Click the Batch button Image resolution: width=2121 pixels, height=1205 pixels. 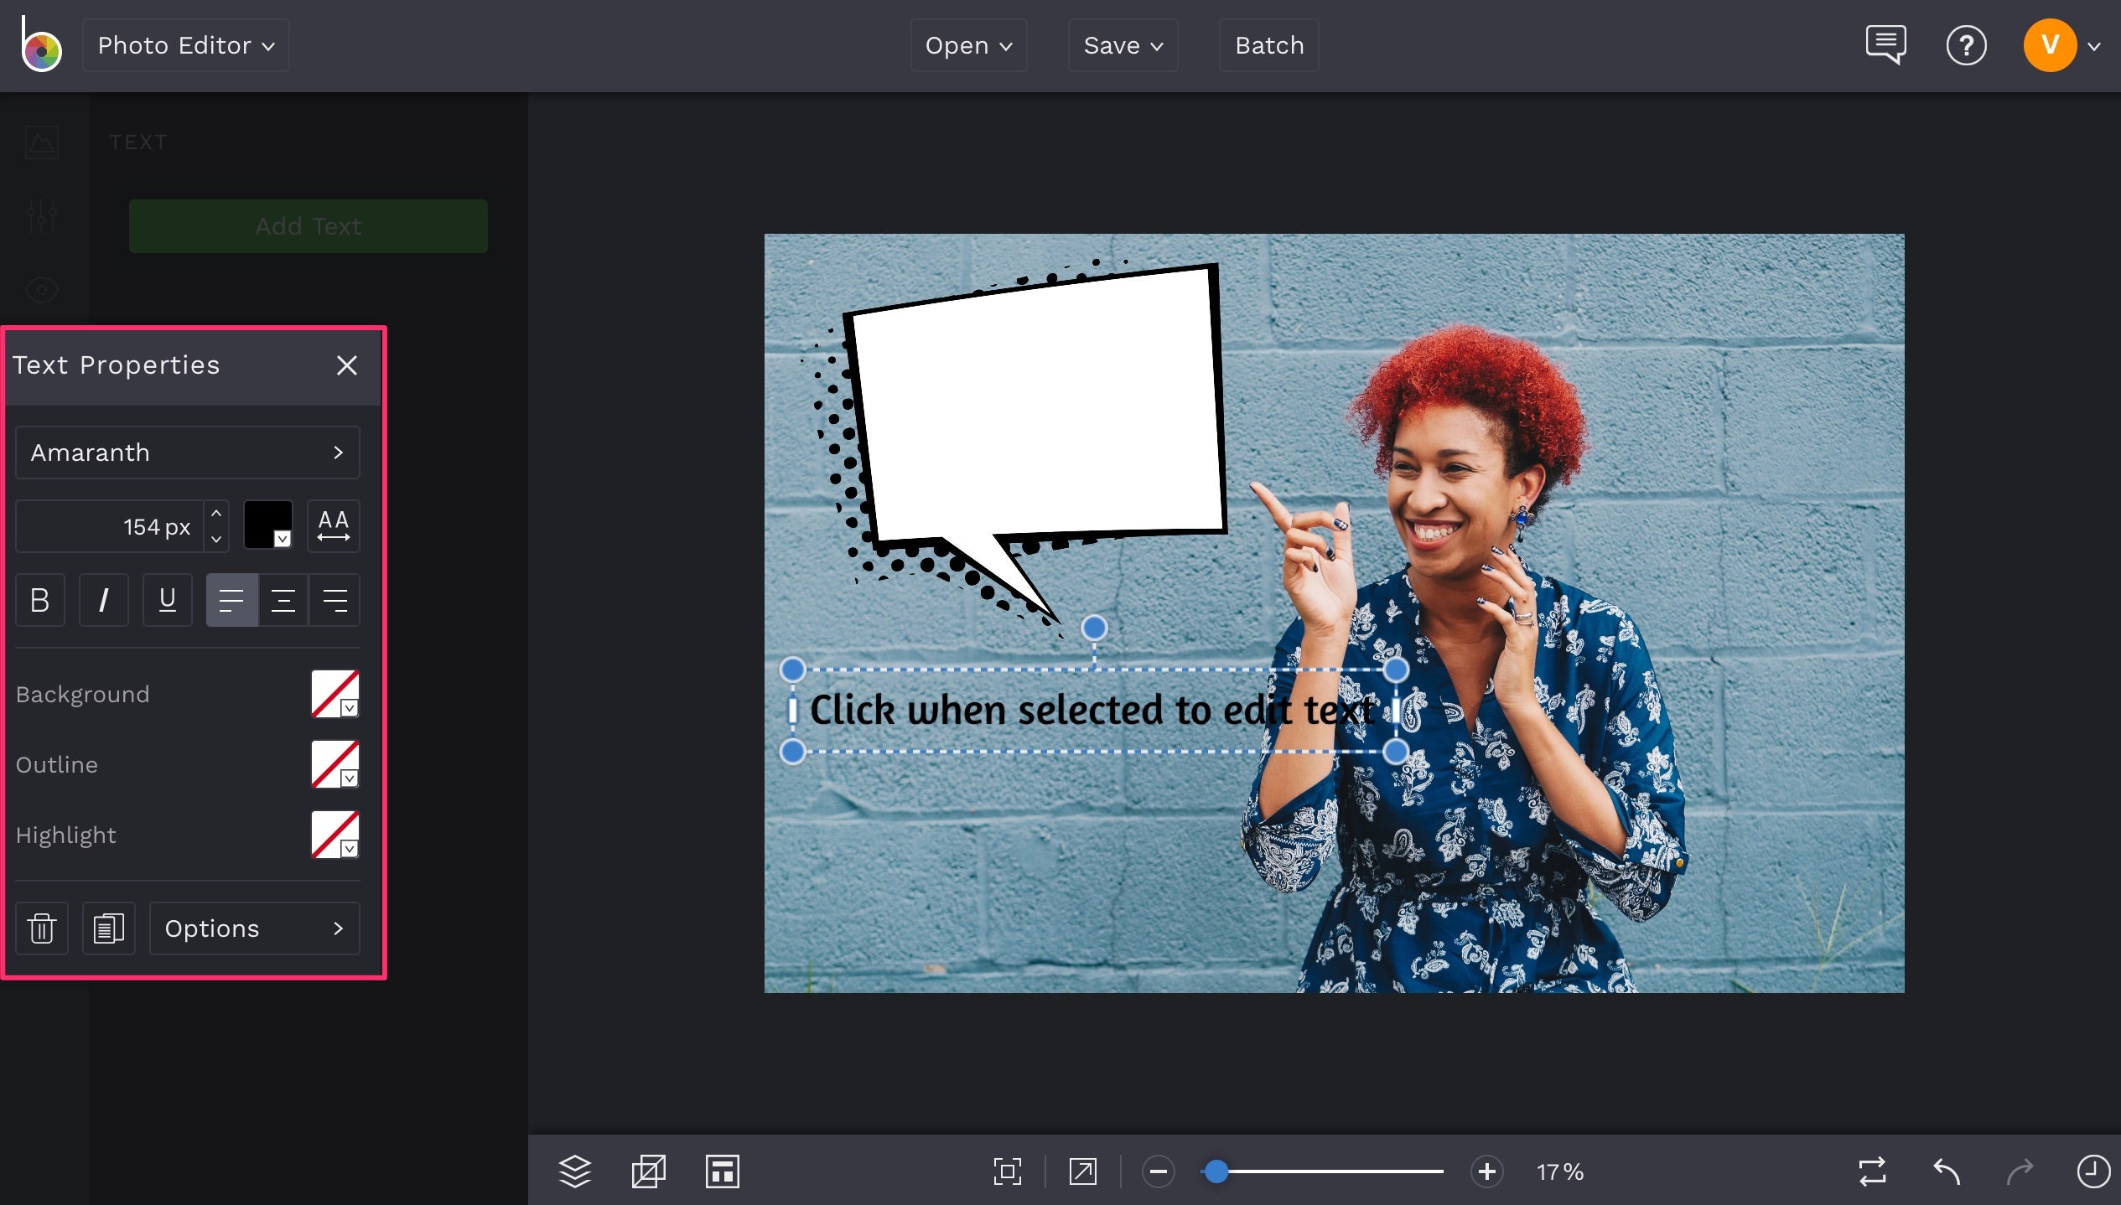point(1268,45)
